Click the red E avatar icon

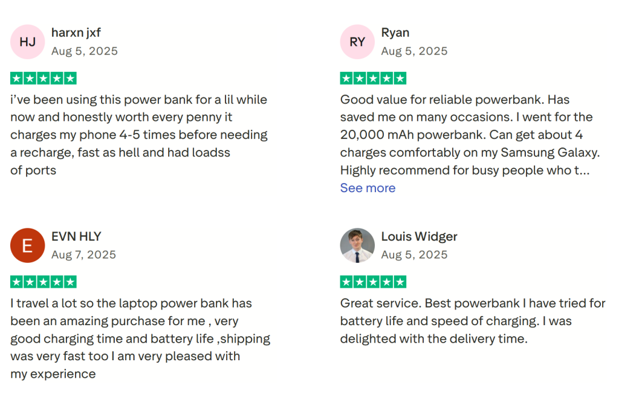pyautogui.click(x=27, y=245)
